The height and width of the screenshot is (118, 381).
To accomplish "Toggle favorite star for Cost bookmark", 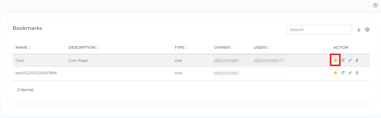I will point(335,60).
